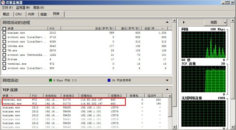Collapse the 网络活动的进程 section arrow
The width and height of the screenshot is (236, 130).
pos(167,22)
